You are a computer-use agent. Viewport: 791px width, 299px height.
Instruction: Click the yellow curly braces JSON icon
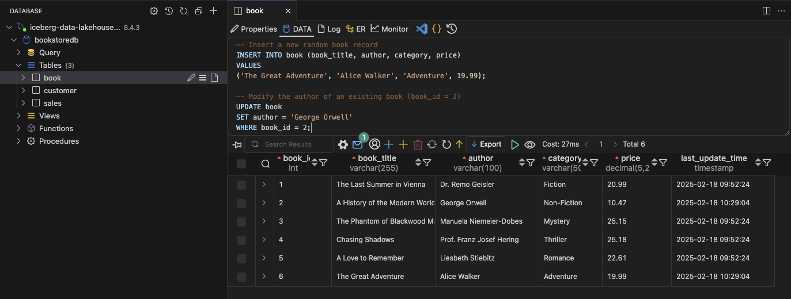[437, 29]
